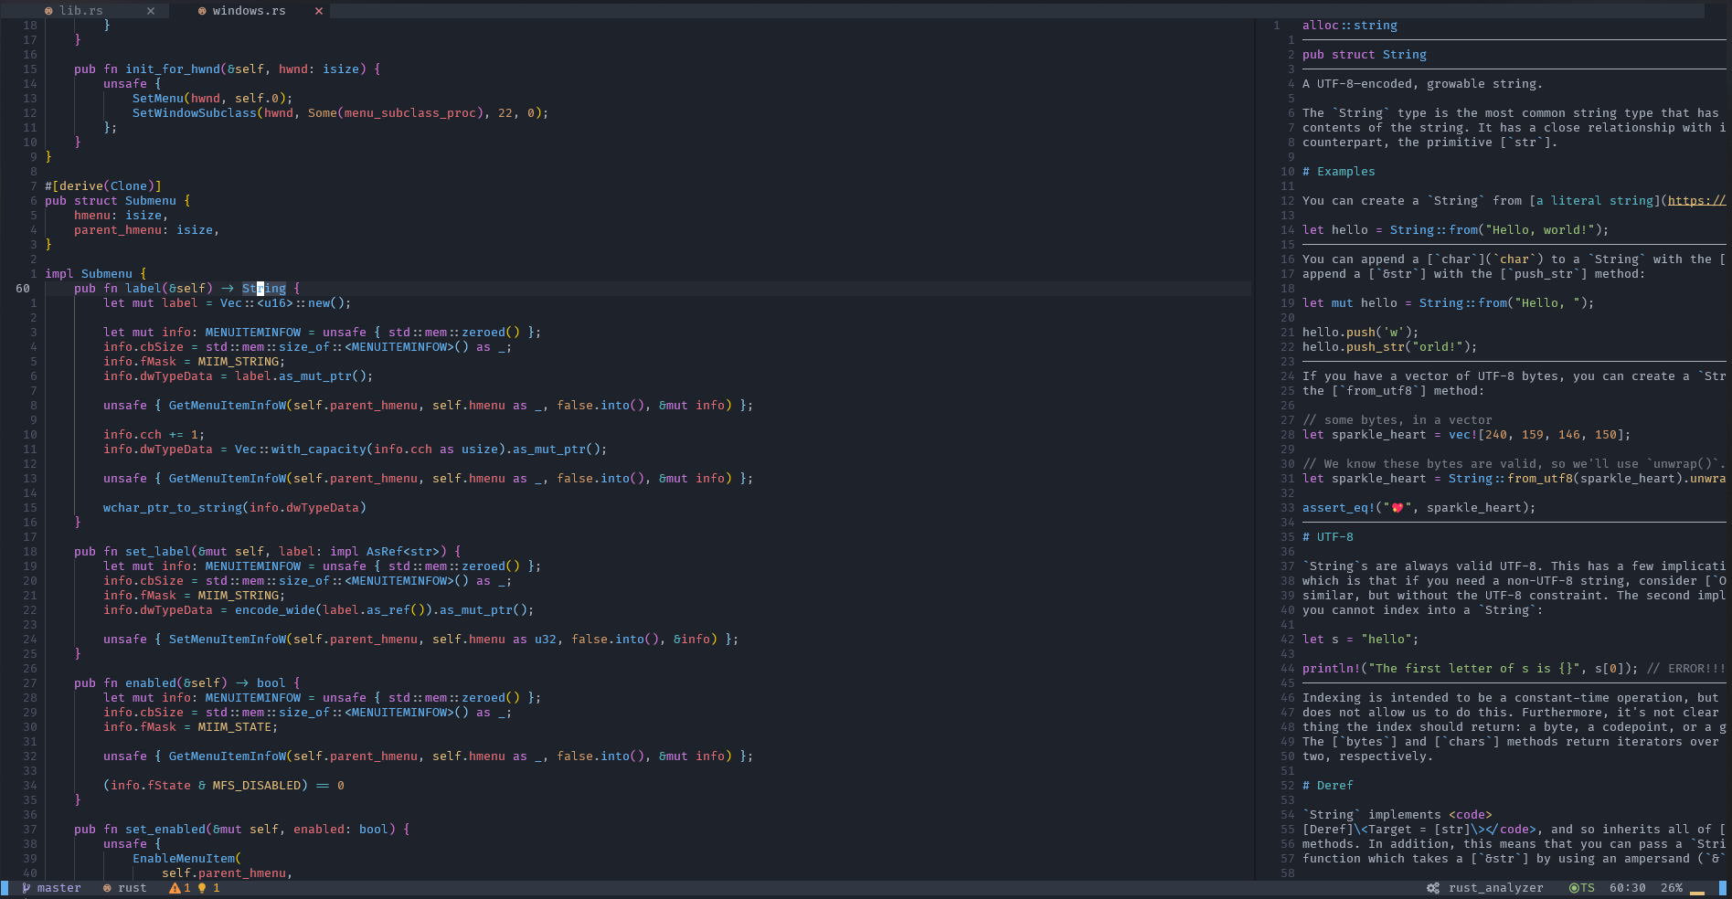The image size is (1732, 899).
Task: Close the windows.rs tab
Action: (319, 11)
